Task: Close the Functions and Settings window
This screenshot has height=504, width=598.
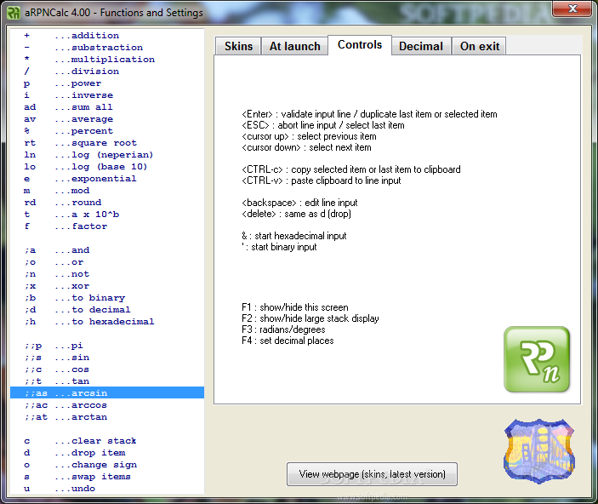Action: (572, 9)
